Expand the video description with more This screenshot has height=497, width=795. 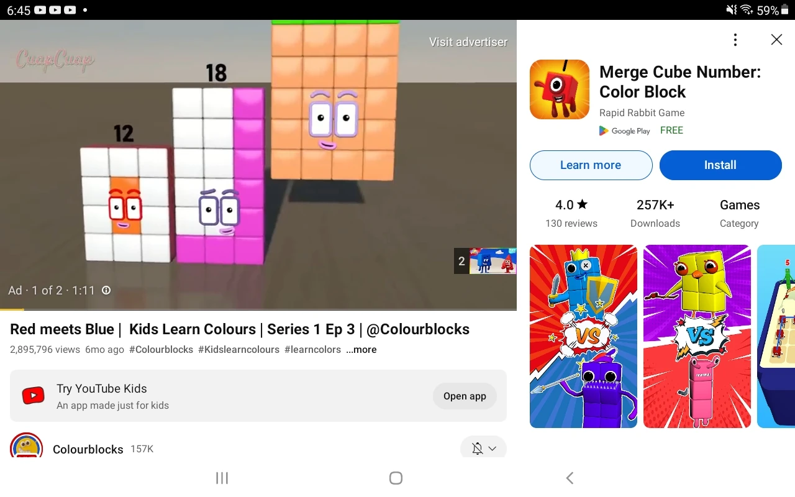361,349
